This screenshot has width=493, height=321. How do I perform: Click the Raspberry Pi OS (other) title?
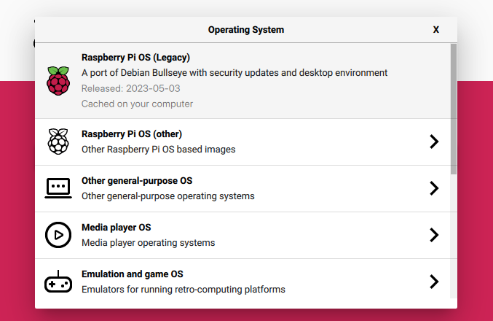point(132,134)
